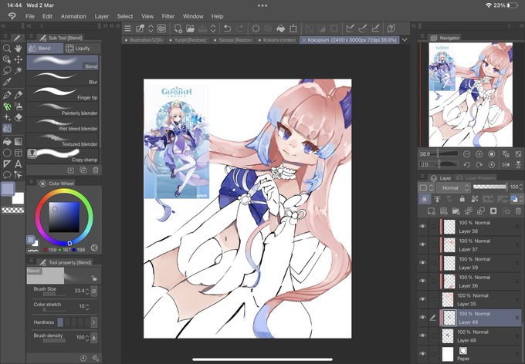Select the Eyedropper tool

pos(7,82)
